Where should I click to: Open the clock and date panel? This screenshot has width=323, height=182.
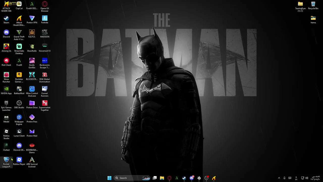pos(315,178)
